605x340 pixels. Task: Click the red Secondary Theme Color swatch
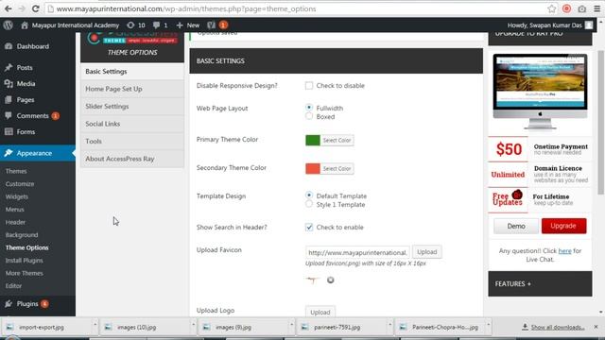[x=313, y=168]
